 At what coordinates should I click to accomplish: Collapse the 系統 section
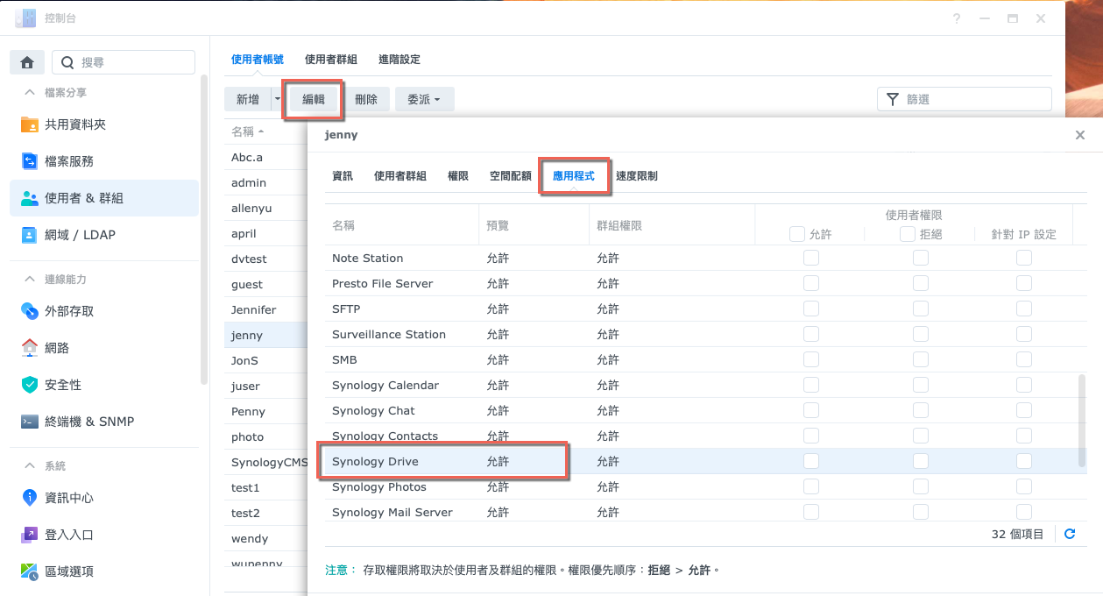(30, 465)
